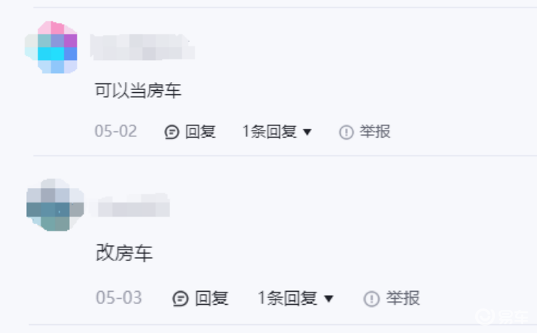Expand the replies arrow on the 05-03 comment

pyautogui.click(x=328, y=299)
